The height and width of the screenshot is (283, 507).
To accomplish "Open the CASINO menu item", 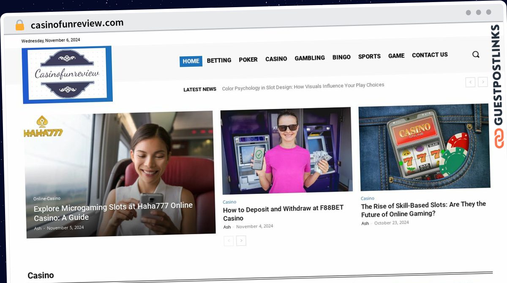I will click(x=276, y=59).
